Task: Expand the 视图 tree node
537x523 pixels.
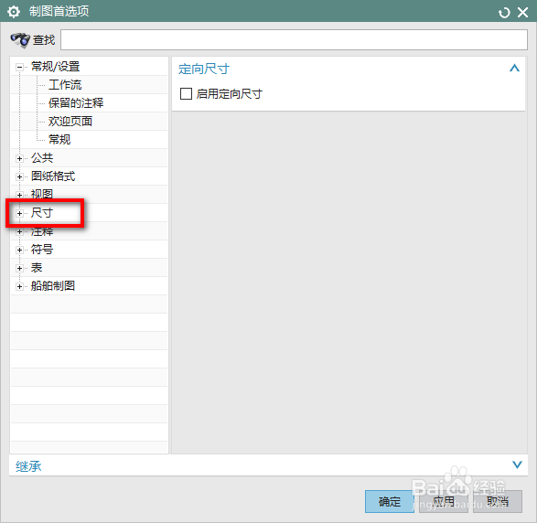Action: [x=19, y=195]
